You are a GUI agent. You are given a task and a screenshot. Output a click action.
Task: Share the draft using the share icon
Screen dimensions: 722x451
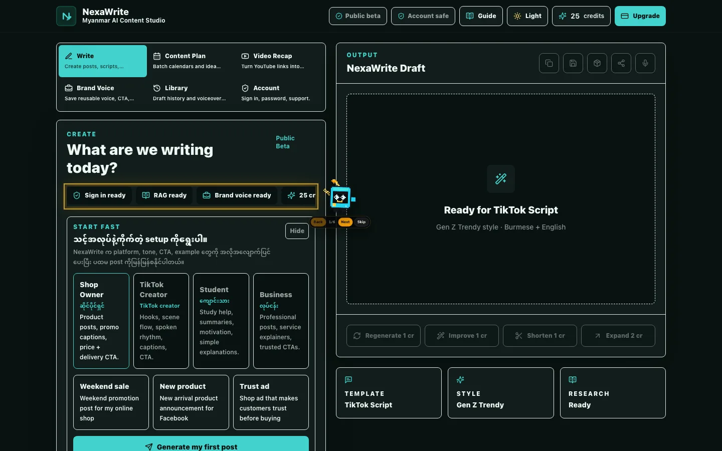621,63
